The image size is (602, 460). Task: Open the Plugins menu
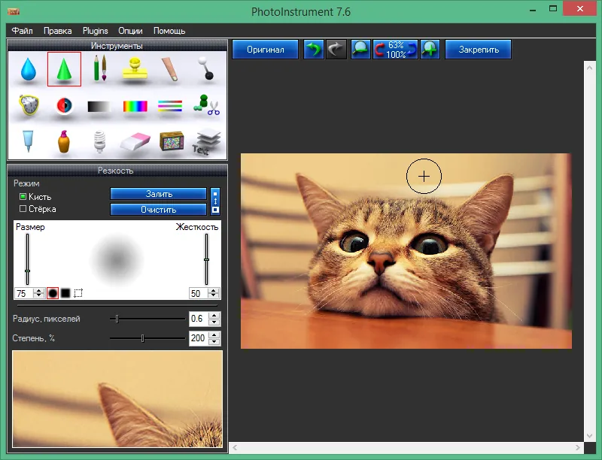coord(96,31)
